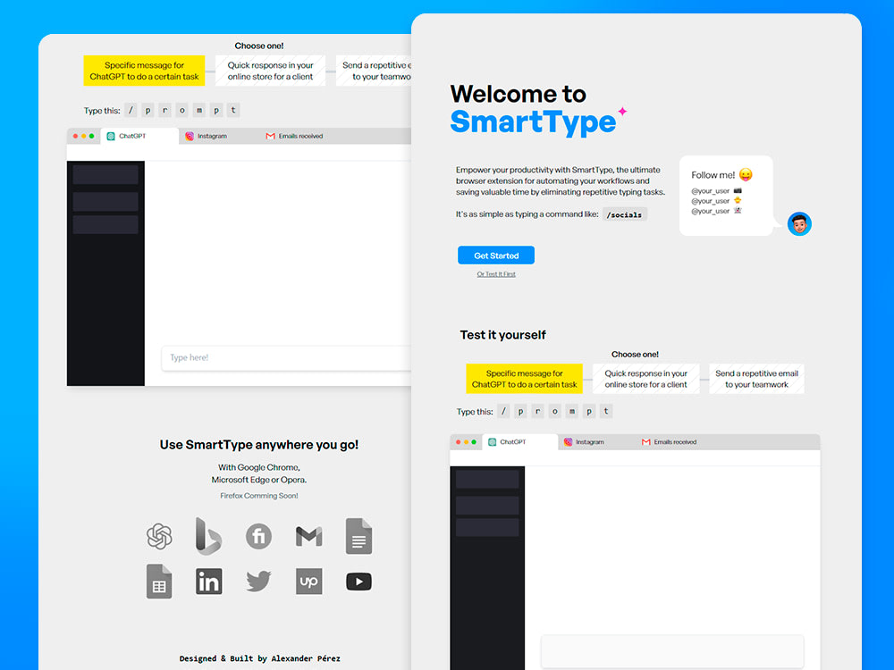Screen dimensions: 894x670
Task: Click the Google Docs icon
Action: [x=358, y=536]
